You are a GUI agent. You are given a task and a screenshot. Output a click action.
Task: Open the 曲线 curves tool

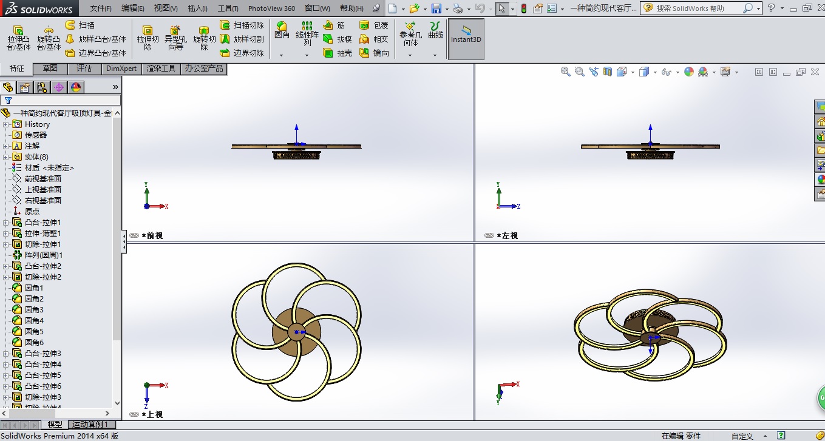[x=435, y=30]
